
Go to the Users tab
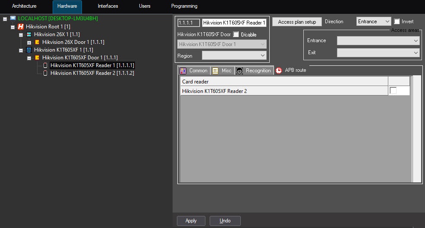145,6
